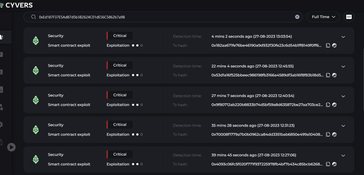
Task: Open 0x4093c06f transaction in block explorer icon
Action: click(x=334, y=164)
